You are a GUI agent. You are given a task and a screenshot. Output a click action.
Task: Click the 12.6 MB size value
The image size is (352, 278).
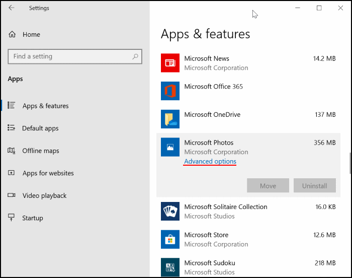click(x=324, y=235)
